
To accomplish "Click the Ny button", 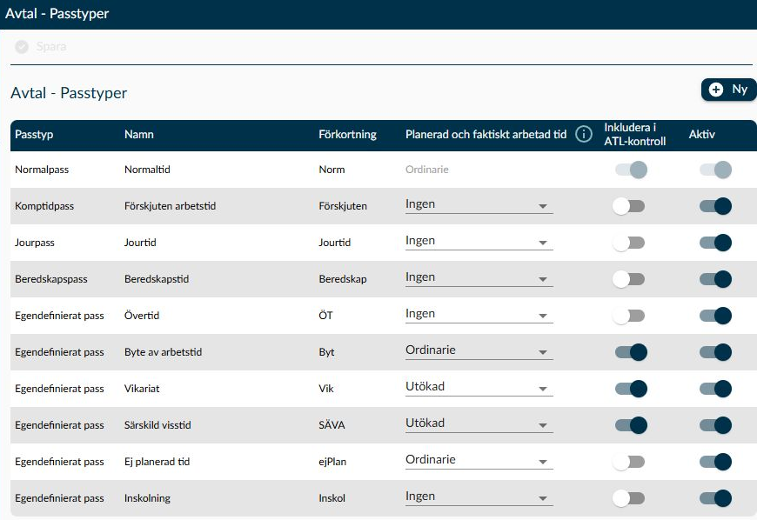I will coord(728,90).
